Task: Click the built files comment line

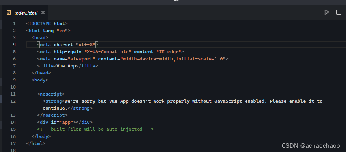Action: pos(95,129)
